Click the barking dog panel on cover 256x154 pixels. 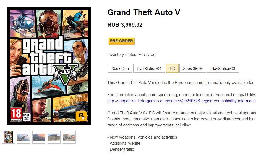(20, 93)
